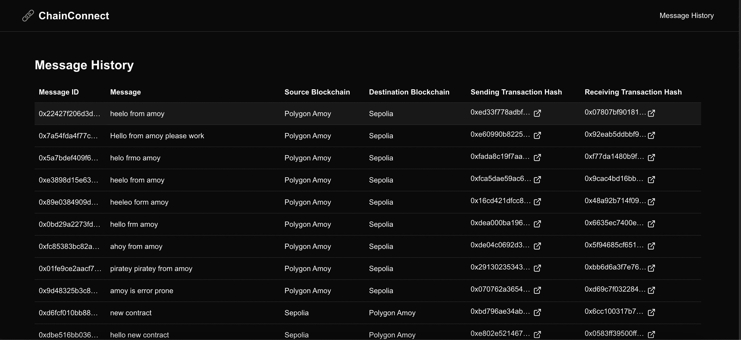Image resolution: width=741 pixels, height=340 pixels.
Task: Open external link for receiving hash 0x5f94685cf651
Action: (651, 246)
